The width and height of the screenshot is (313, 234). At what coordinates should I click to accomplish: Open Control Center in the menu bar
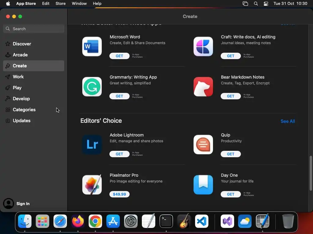click(x=266, y=4)
